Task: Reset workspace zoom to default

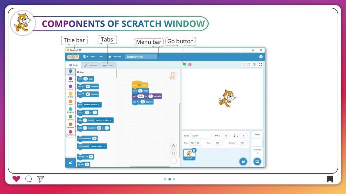Action: [x=174, y=160]
